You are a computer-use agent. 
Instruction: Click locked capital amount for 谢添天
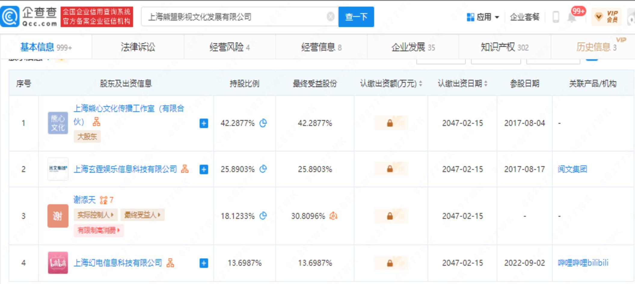click(x=391, y=216)
